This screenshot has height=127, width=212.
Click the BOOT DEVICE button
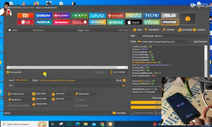pos(118,72)
